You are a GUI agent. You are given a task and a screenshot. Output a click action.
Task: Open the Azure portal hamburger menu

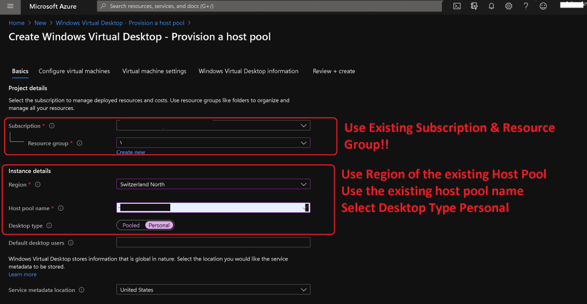click(x=10, y=6)
